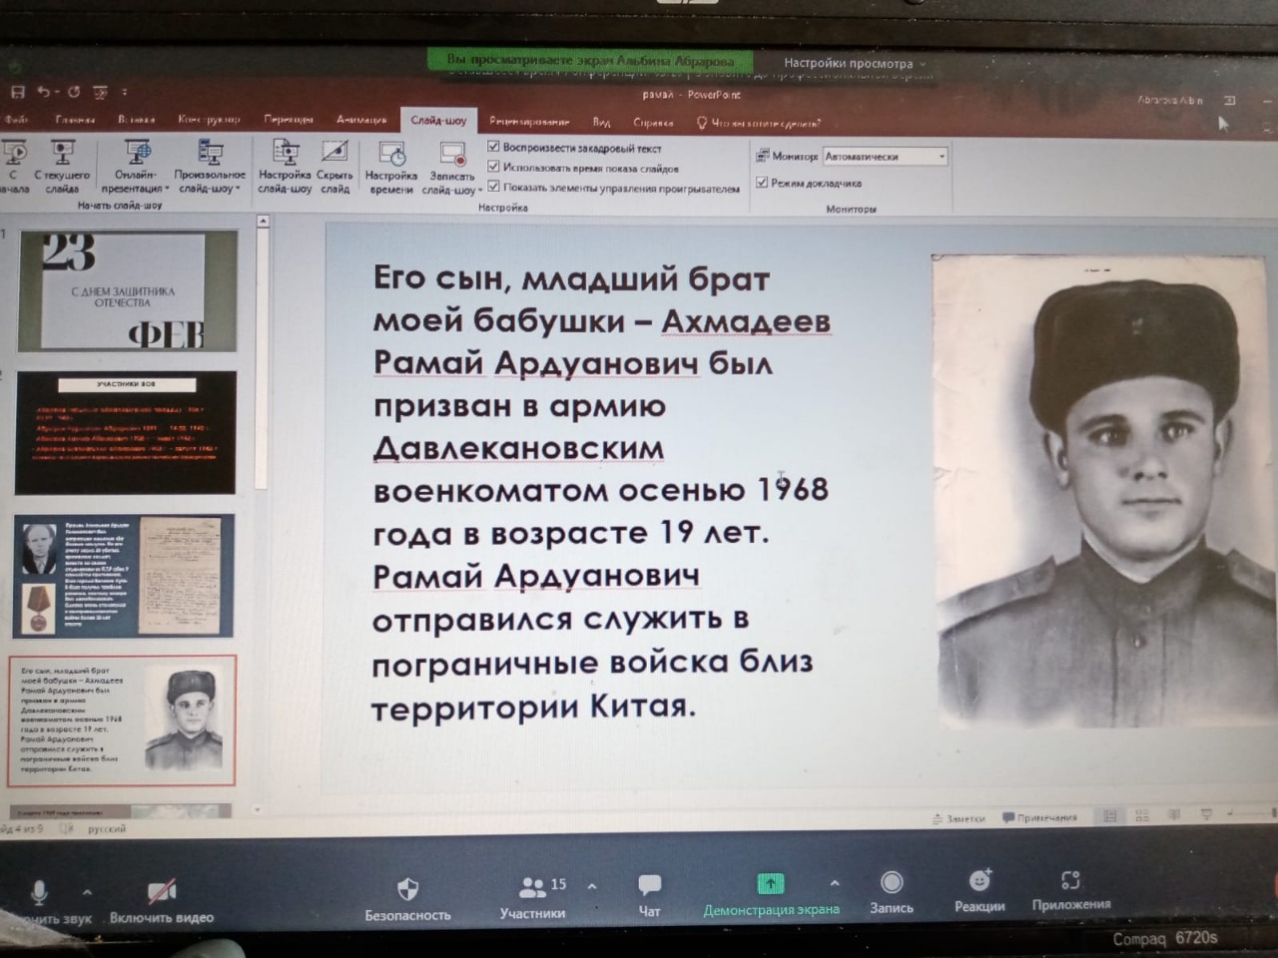
Task: Click slide text beginning 'Его сын, младший брат'
Action: click(x=601, y=491)
